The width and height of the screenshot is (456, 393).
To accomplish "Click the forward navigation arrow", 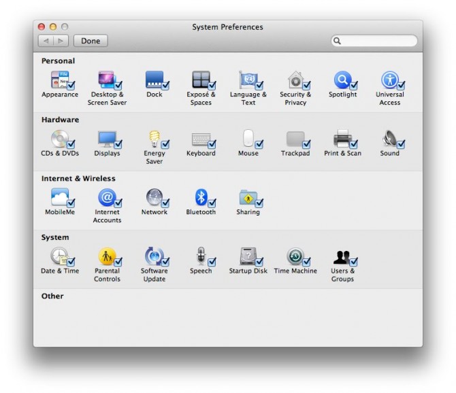I will pos(61,41).
